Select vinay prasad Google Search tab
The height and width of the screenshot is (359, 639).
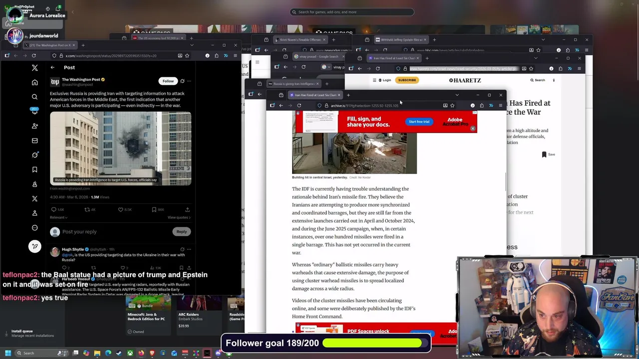(319, 56)
